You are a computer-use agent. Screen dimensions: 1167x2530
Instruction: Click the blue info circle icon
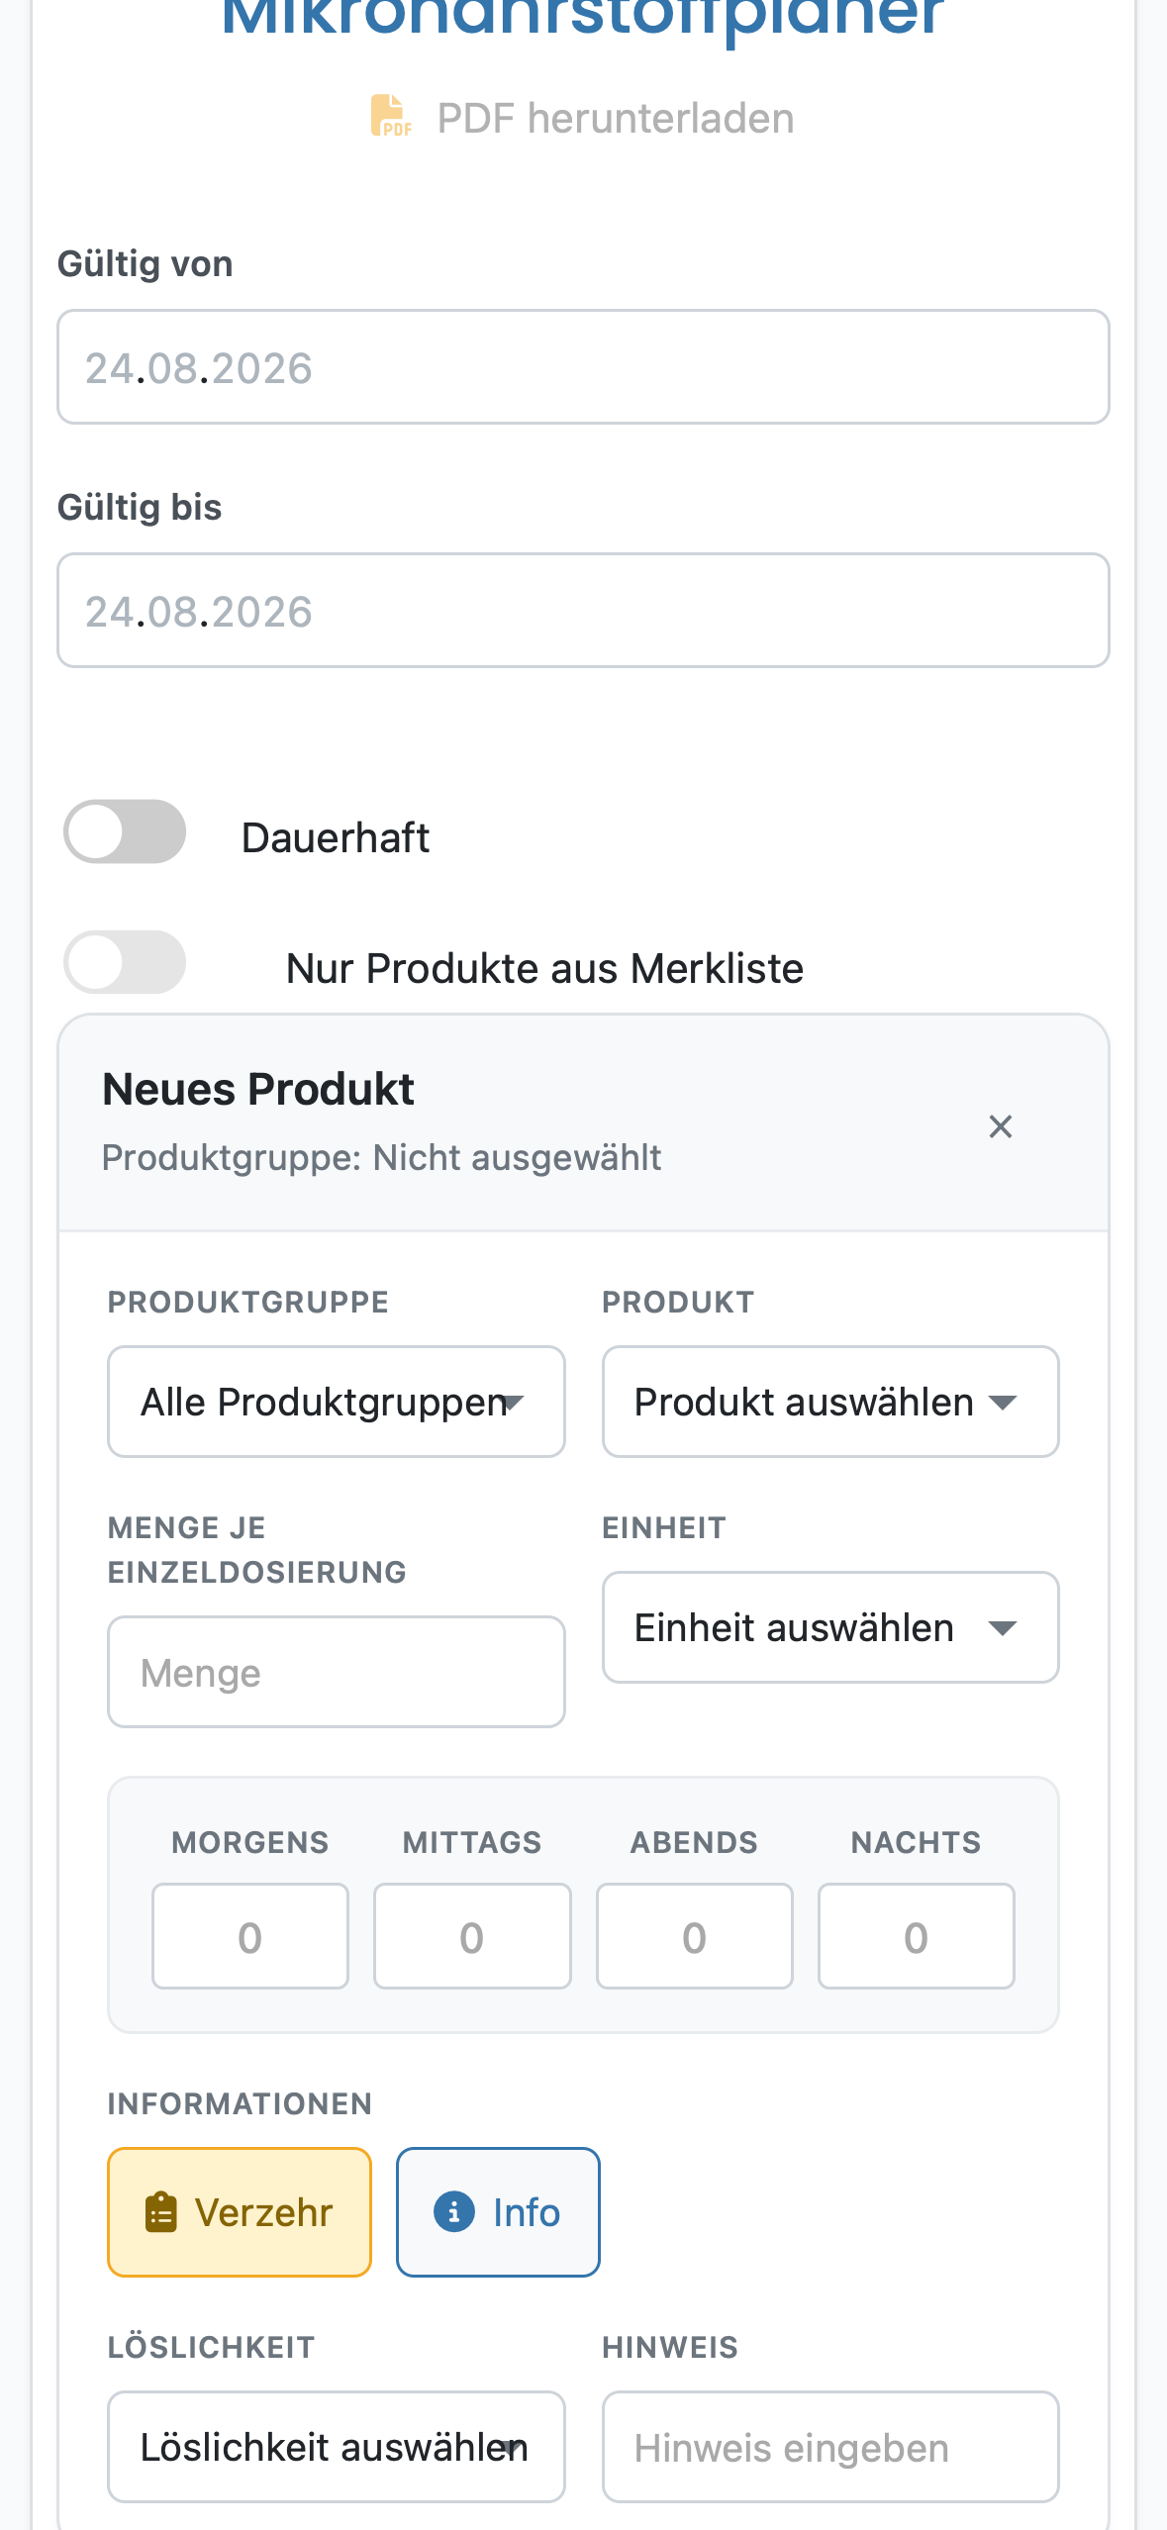pyautogui.click(x=453, y=2212)
